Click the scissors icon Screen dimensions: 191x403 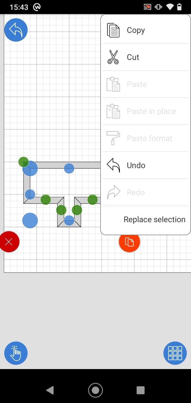click(x=113, y=57)
